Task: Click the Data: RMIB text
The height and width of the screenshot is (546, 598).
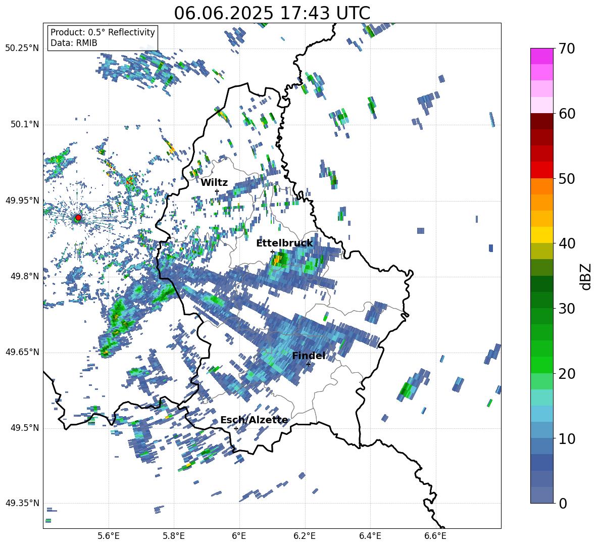Action: pos(74,43)
